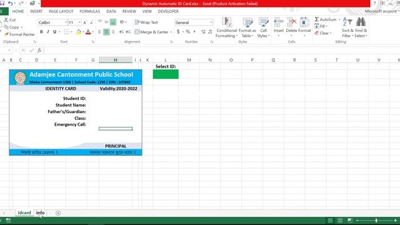Click the Font Color red A icon
400x225 pixels.
(88, 32)
